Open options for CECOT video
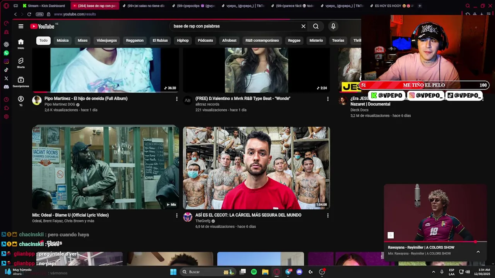This screenshot has height=278, width=495. click(328, 215)
